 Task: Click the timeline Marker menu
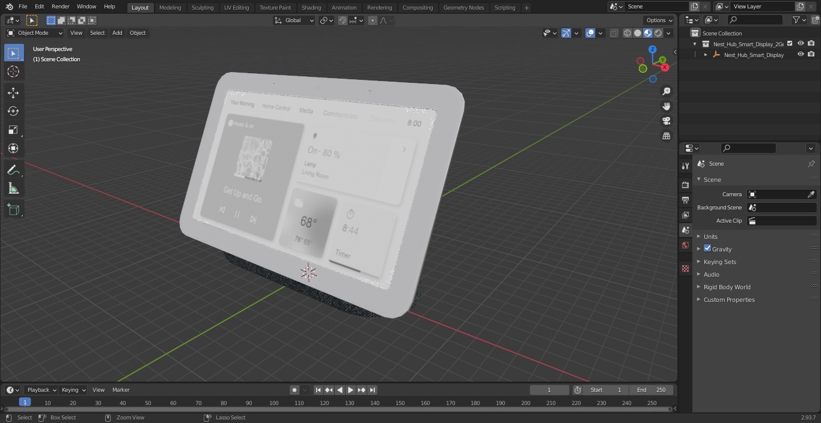pyautogui.click(x=121, y=390)
